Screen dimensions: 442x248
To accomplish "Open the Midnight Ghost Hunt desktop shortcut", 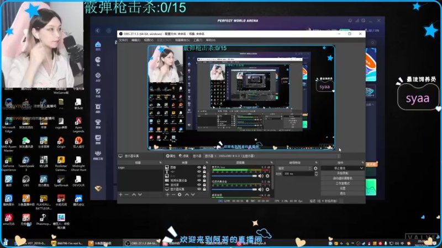I will [x=78, y=164].
